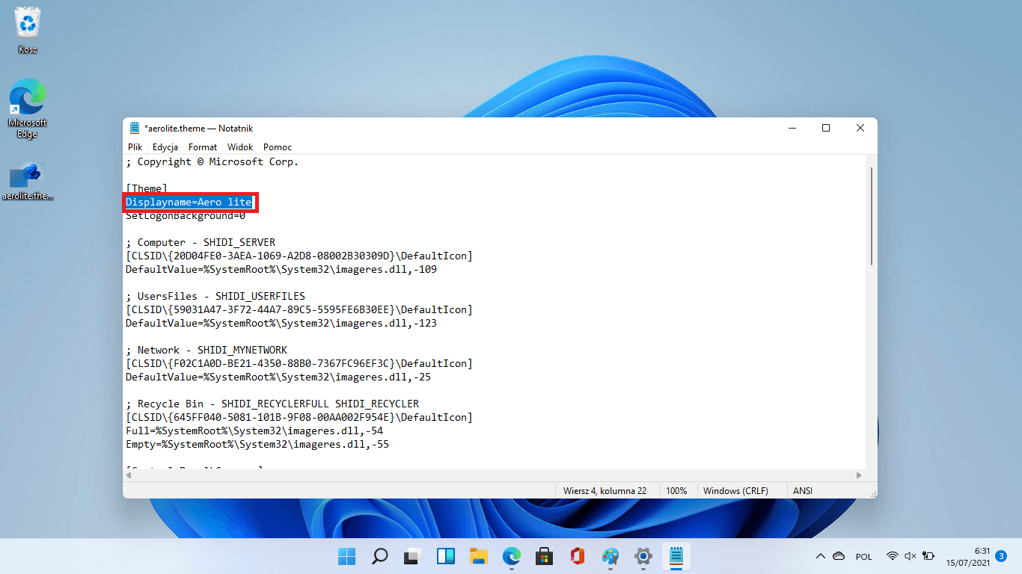The width and height of the screenshot is (1022, 574).
Task: Open the Windows Start menu
Action: [x=346, y=556]
